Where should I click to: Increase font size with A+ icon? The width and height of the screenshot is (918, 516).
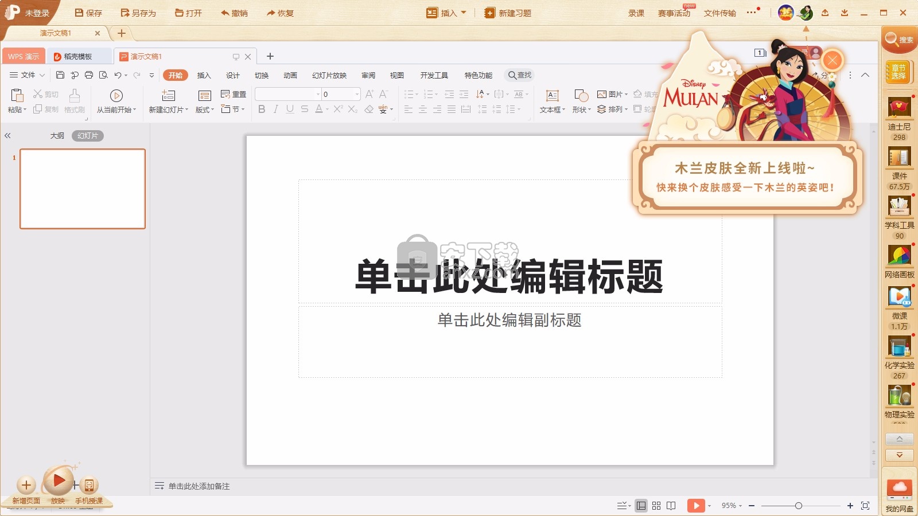(369, 94)
